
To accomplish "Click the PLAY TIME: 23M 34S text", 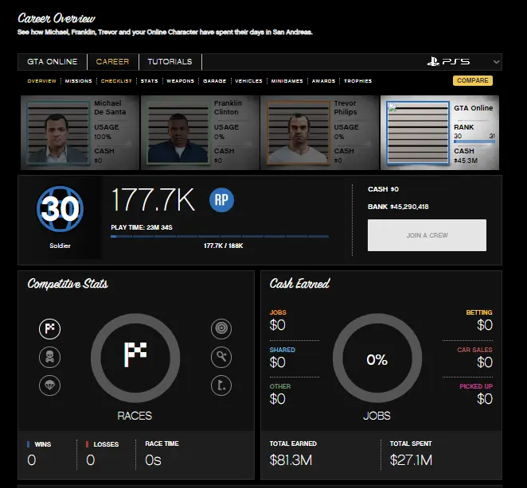I will coord(142,227).
